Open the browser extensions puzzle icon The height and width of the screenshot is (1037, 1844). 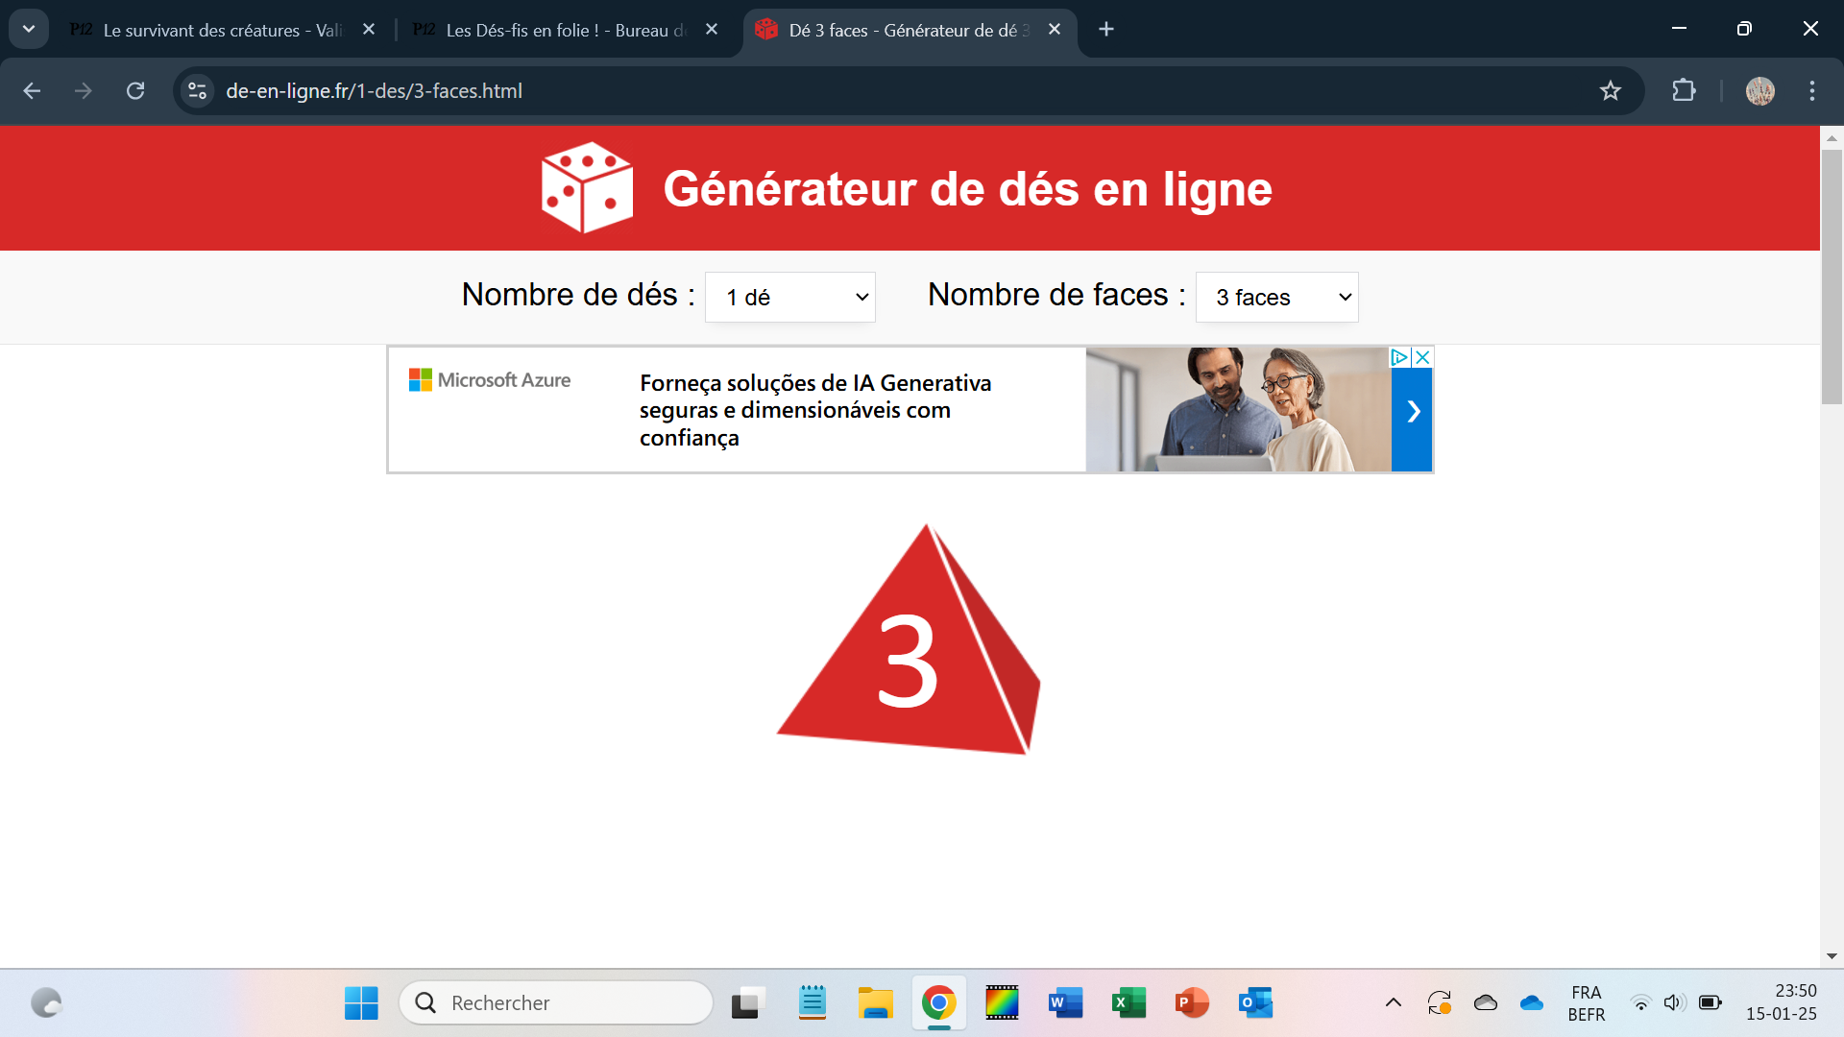click(x=1684, y=91)
